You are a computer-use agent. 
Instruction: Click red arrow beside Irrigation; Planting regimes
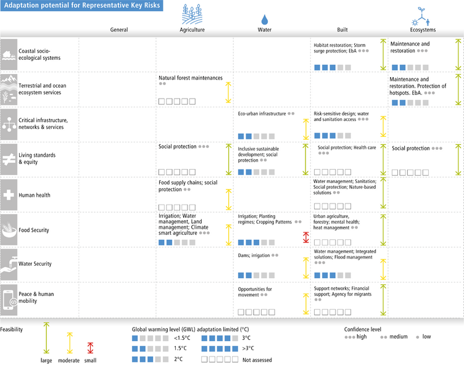point(305,237)
